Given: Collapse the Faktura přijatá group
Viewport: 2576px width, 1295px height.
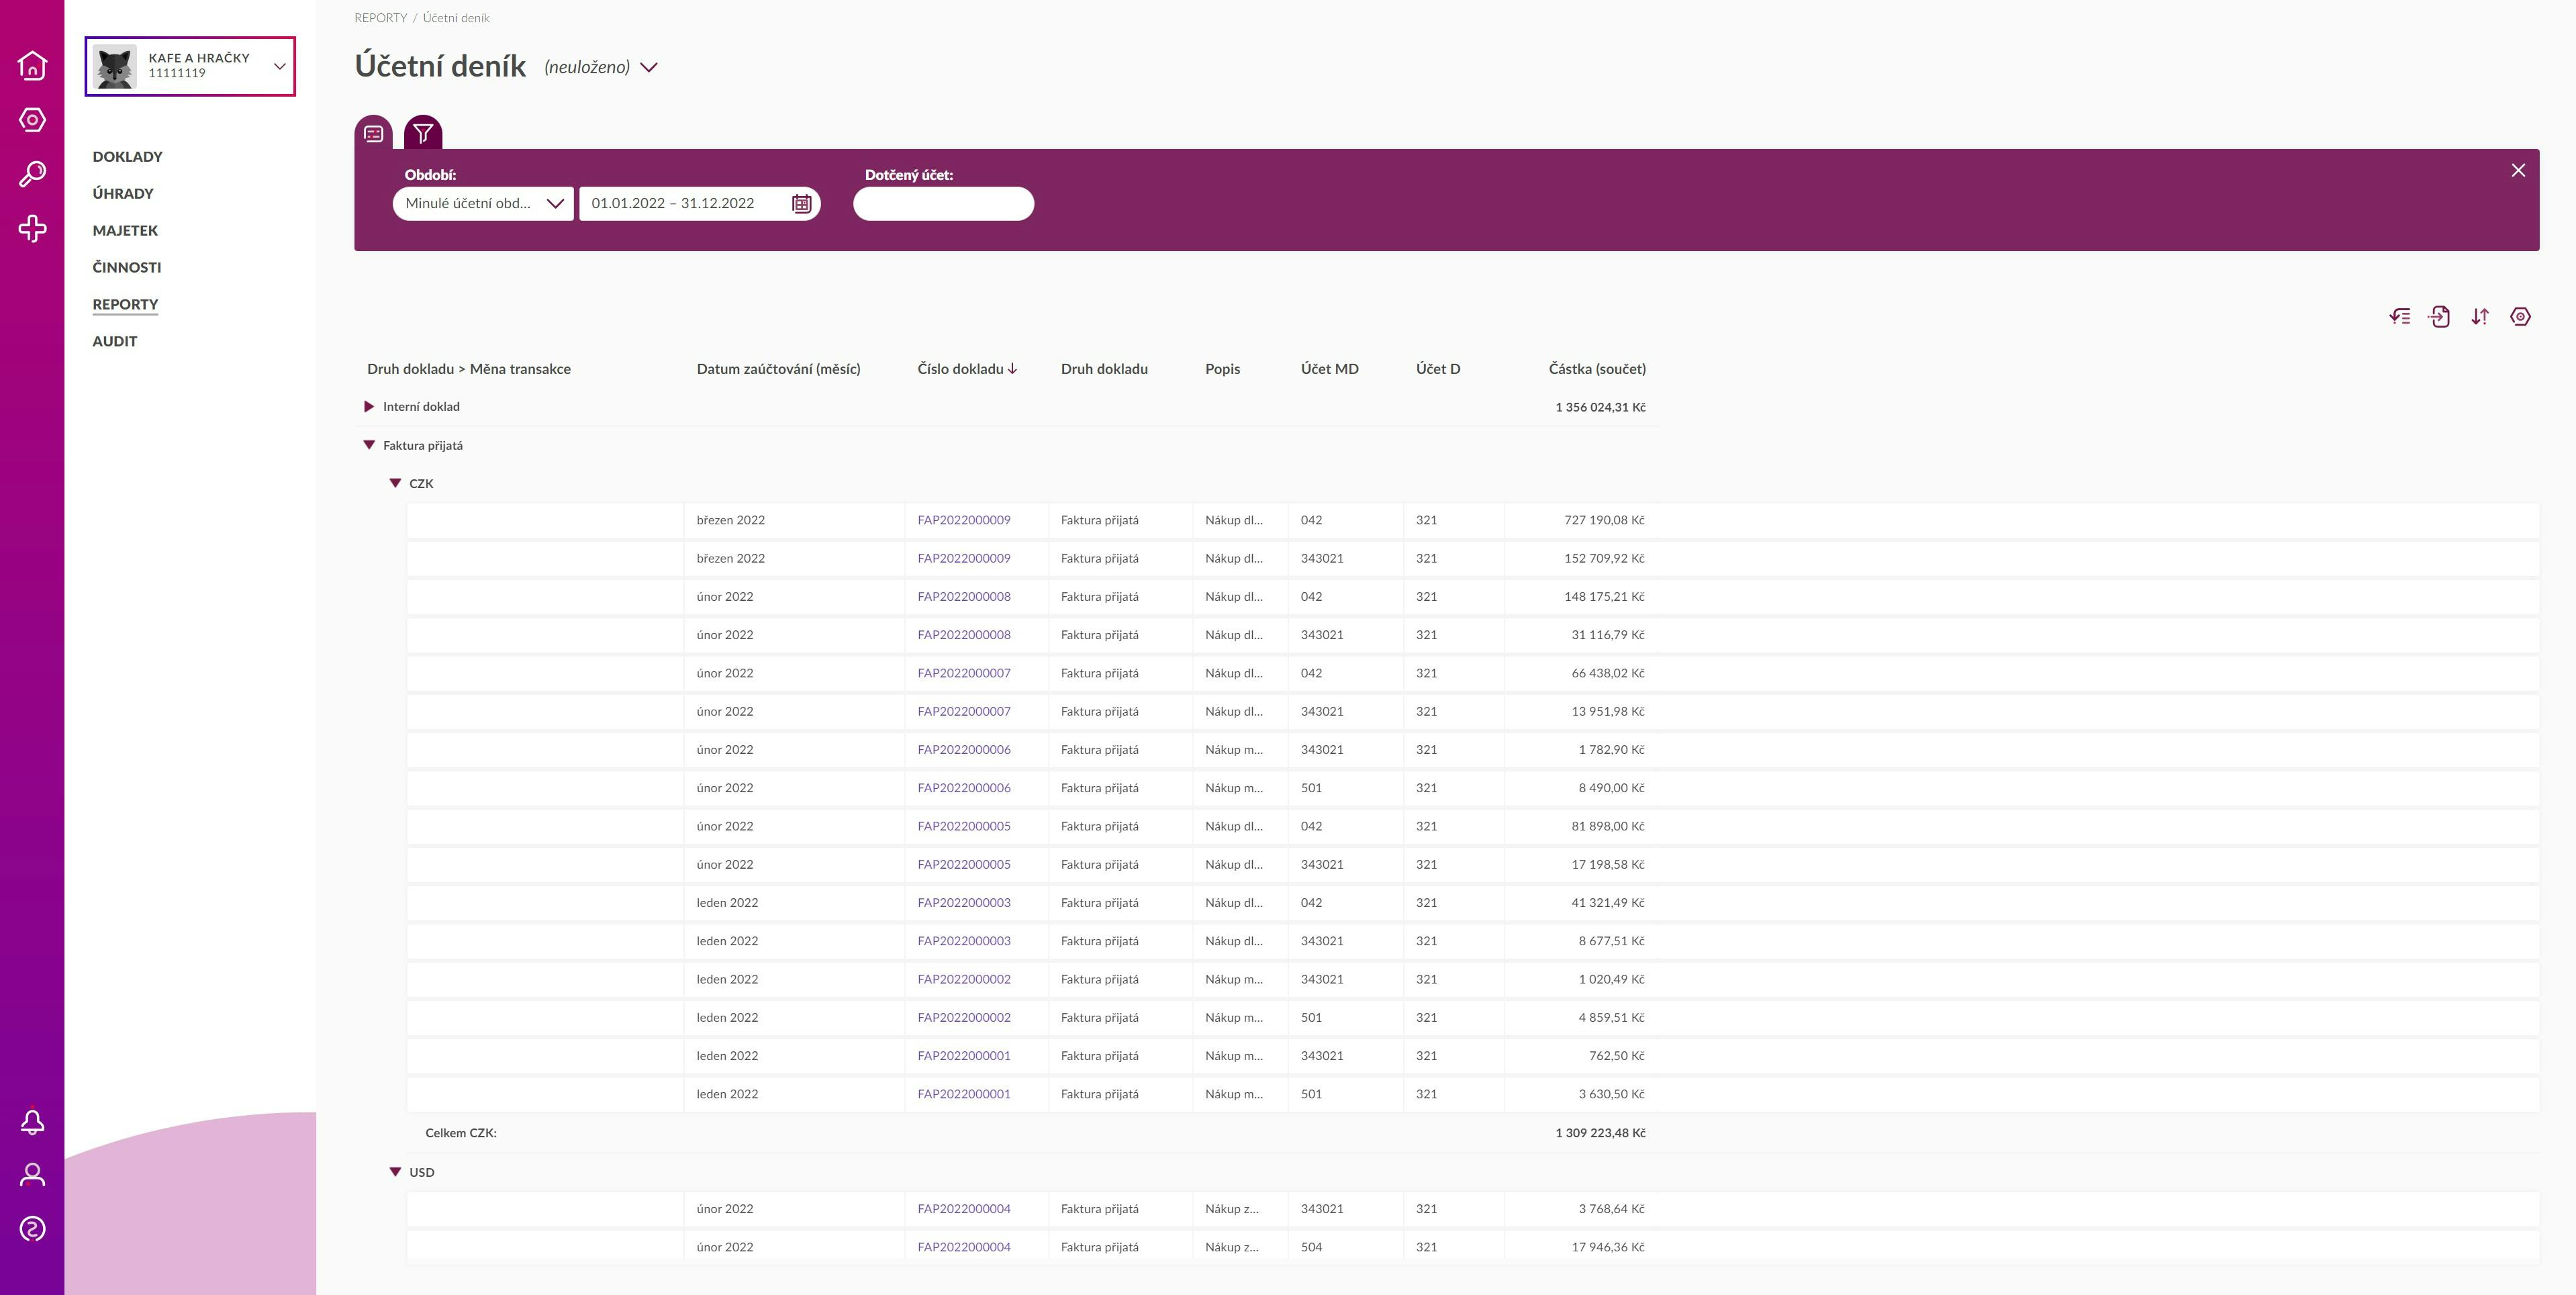Looking at the screenshot, I should [x=369, y=445].
